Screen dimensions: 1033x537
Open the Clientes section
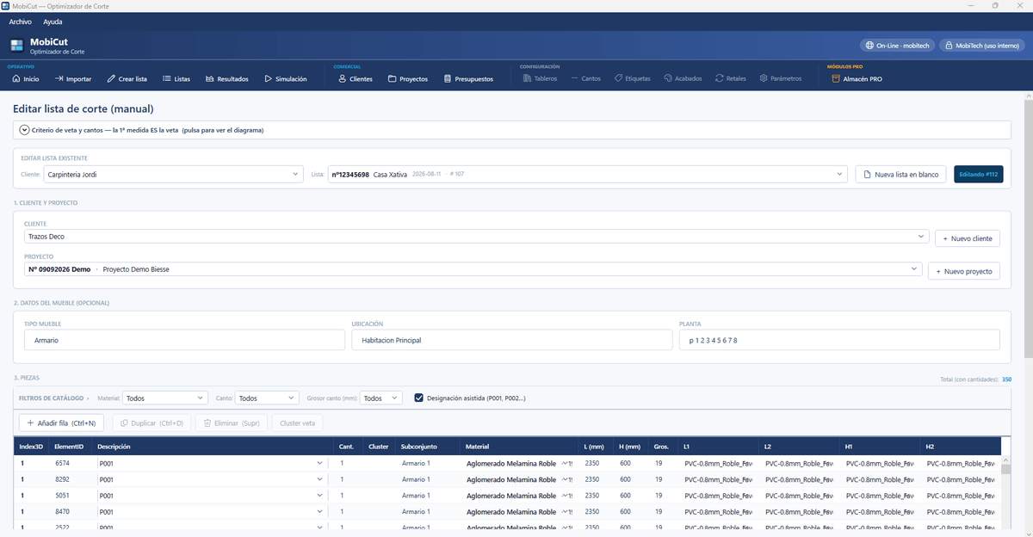(x=356, y=79)
